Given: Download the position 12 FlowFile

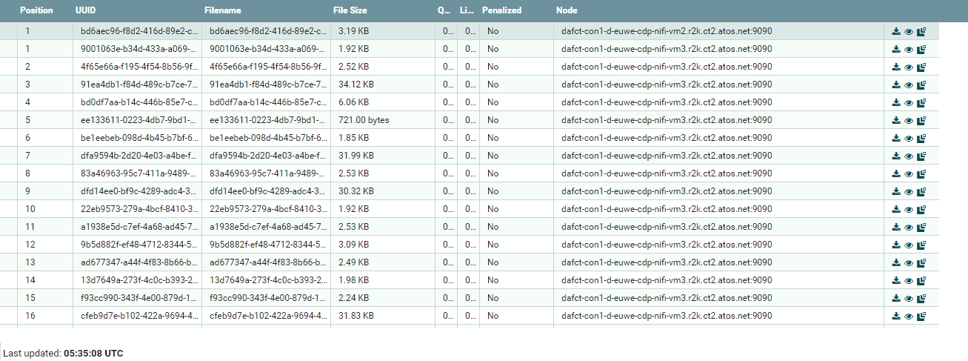Looking at the screenshot, I should 896,245.
